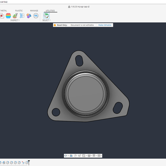Select the top slotted mounting hole
This screenshot has height=166, width=166.
[x=79, y=61]
